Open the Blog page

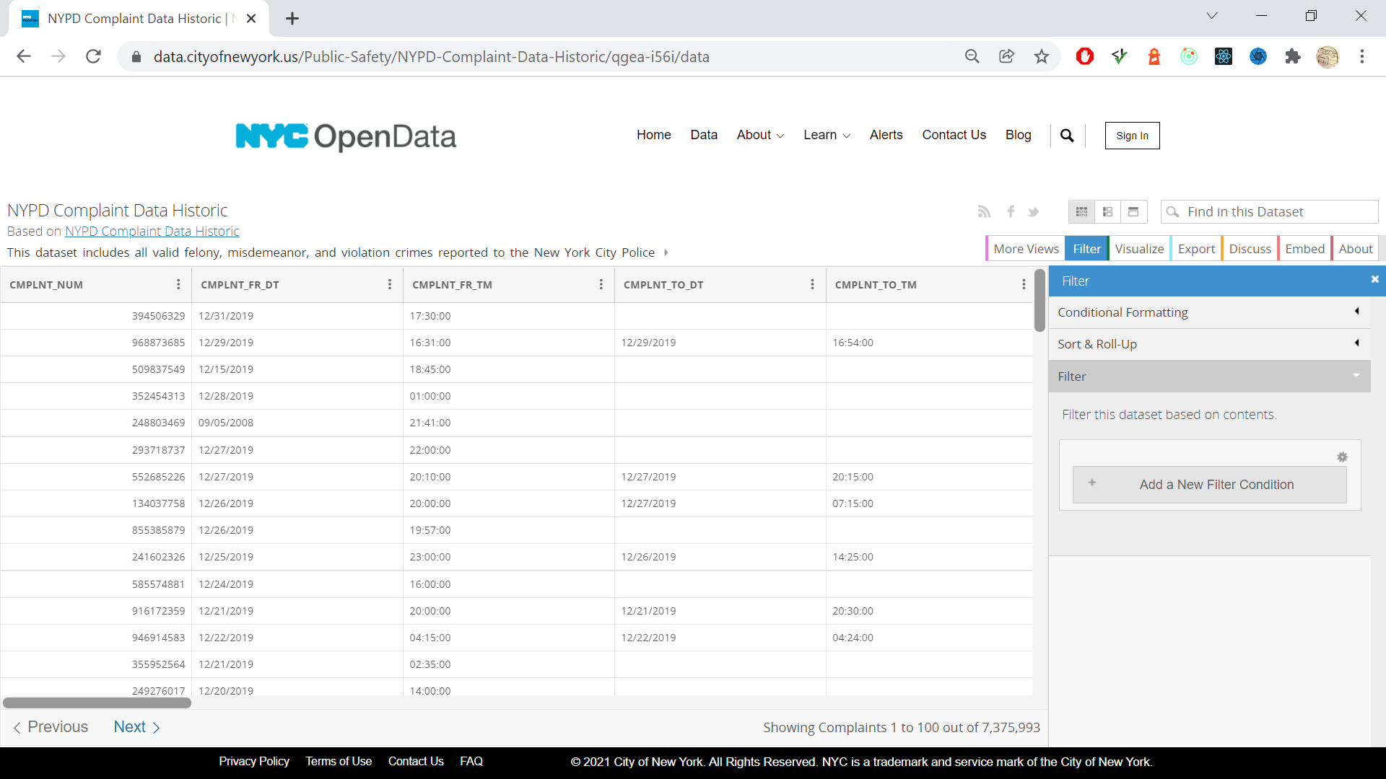(x=1018, y=135)
